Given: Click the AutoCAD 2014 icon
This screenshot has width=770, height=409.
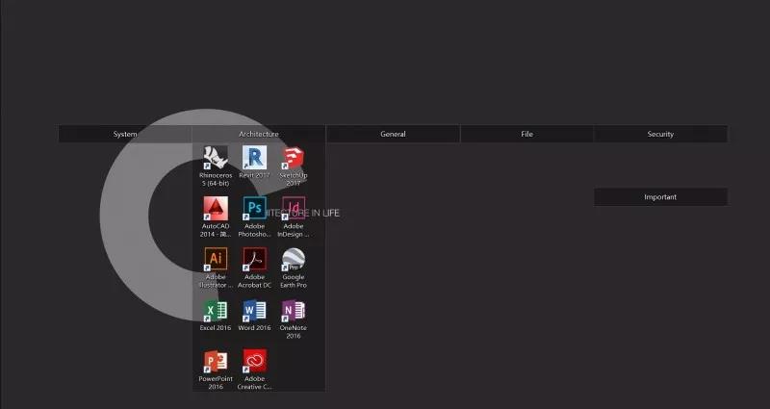Looking at the screenshot, I should (215, 209).
